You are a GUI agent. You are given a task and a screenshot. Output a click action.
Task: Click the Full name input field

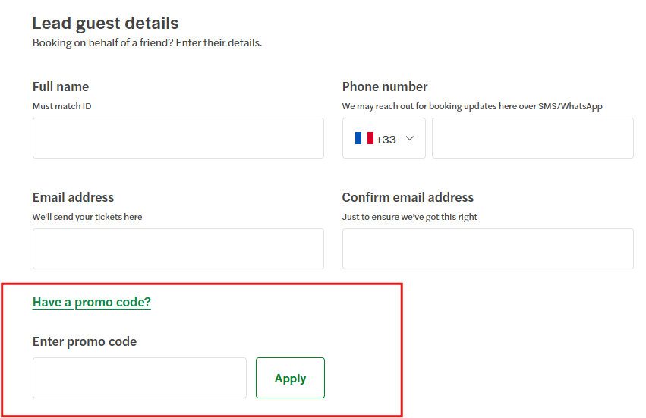point(178,138)
